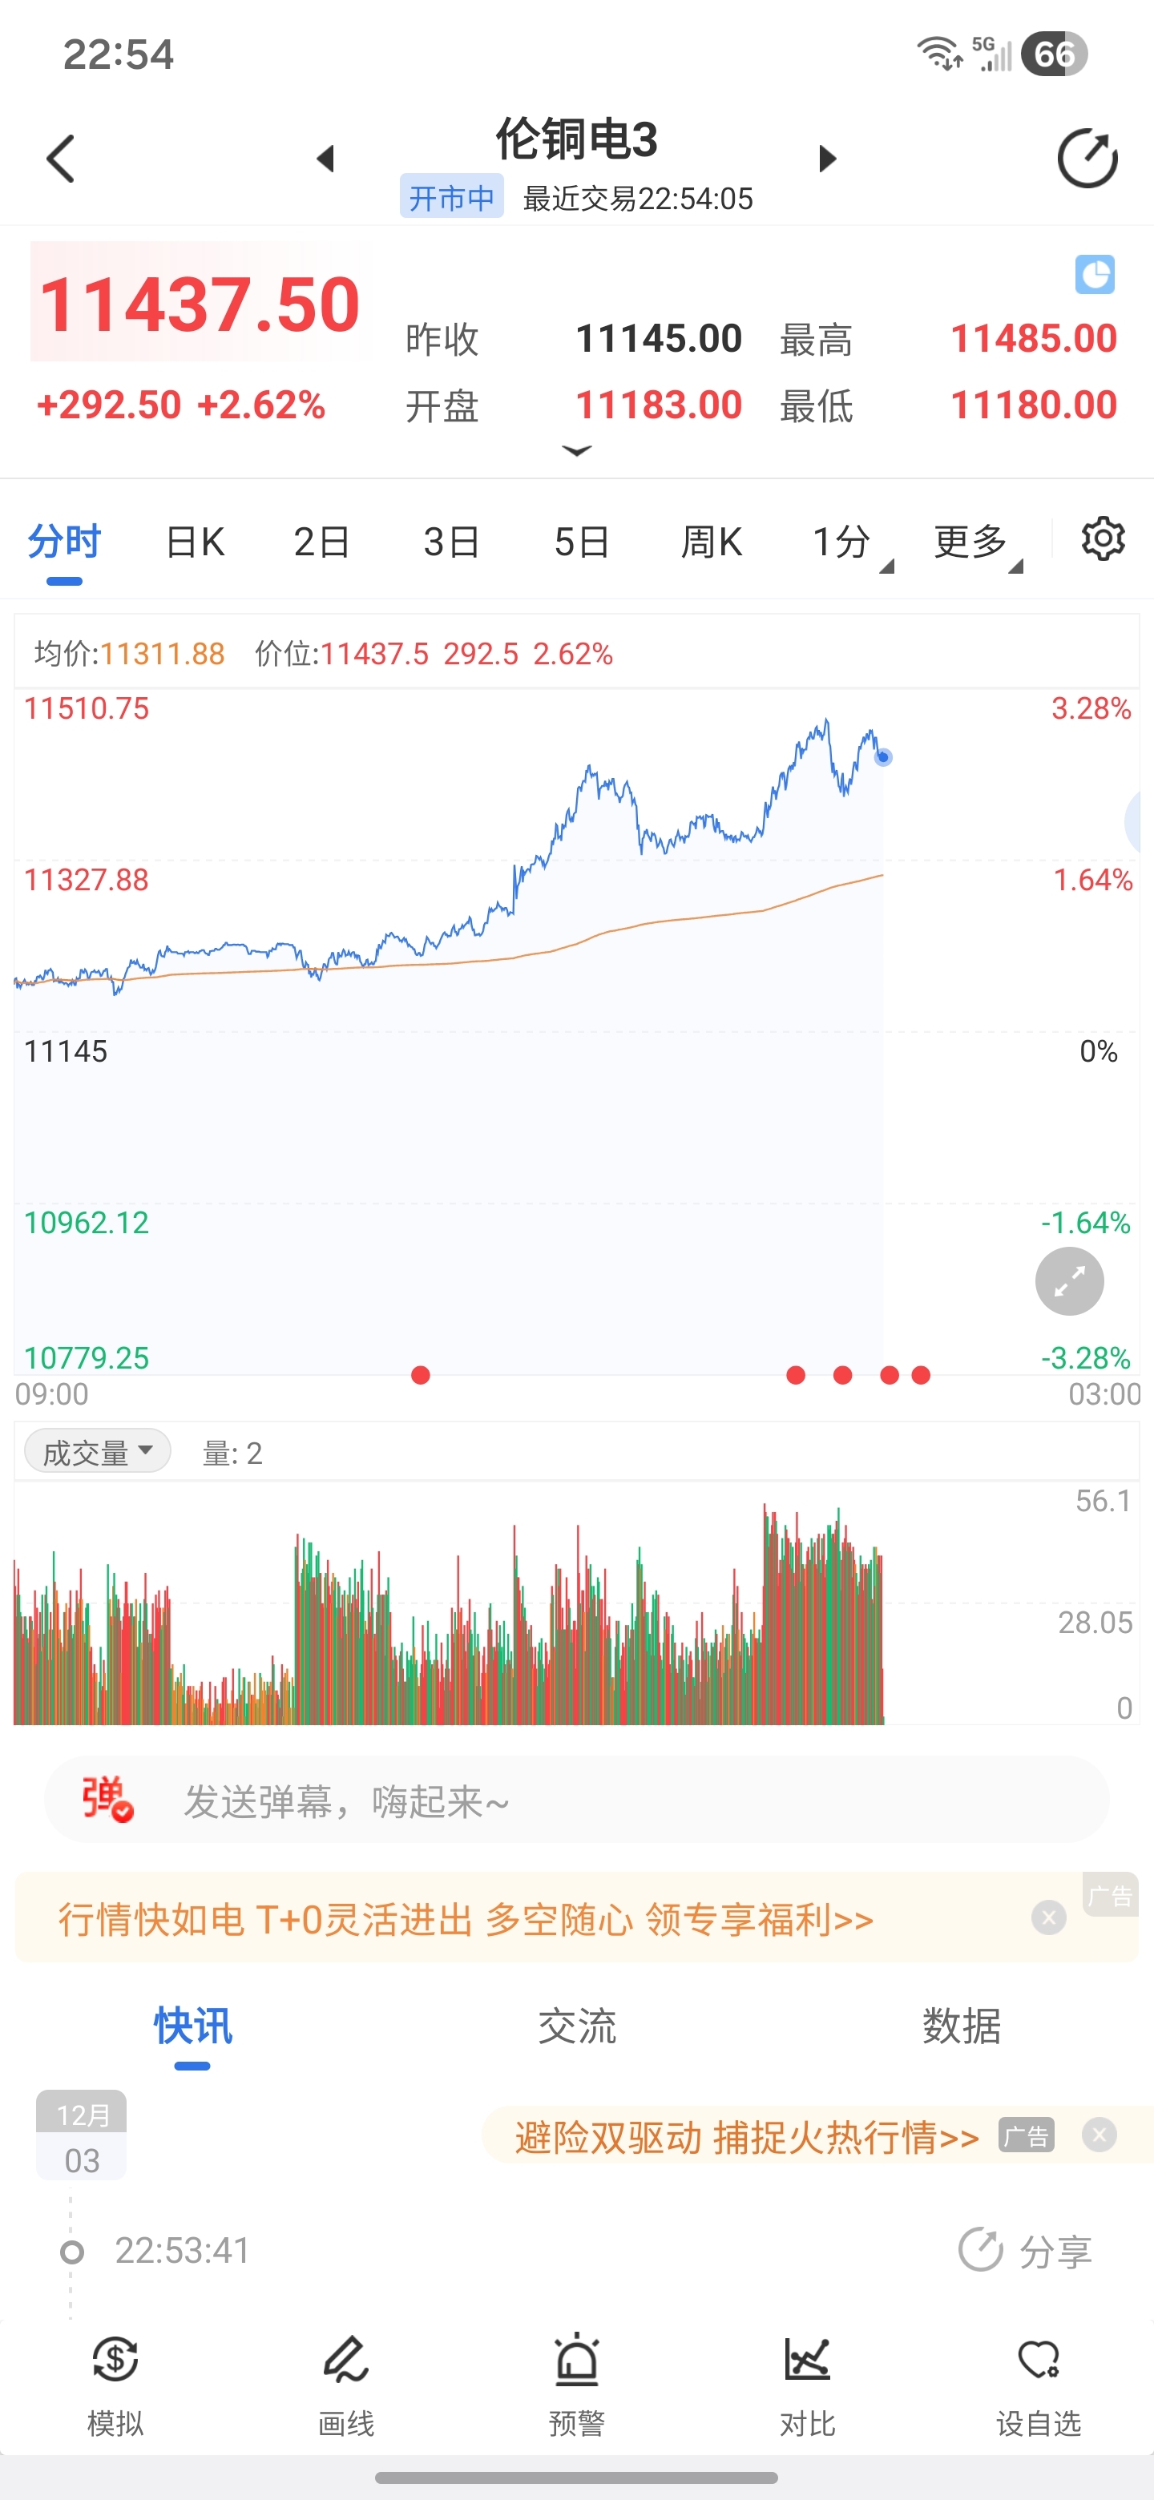Close the 行情快如电 ad banner

coord(1048,1917)
